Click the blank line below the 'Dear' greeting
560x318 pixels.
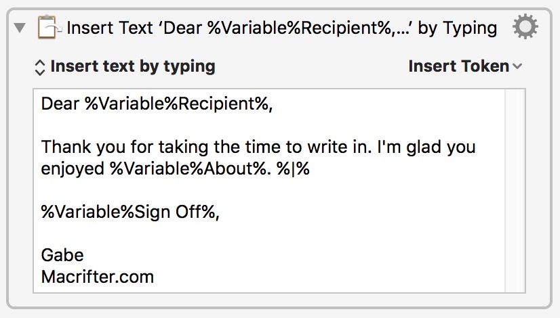pyautogui.click(x=269, y=125)
